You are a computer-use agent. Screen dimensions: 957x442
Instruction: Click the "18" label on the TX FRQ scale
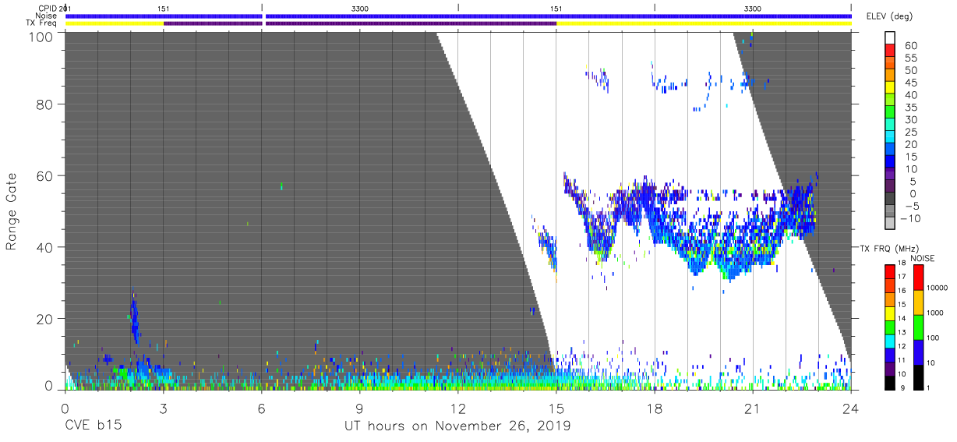(901, 264)
